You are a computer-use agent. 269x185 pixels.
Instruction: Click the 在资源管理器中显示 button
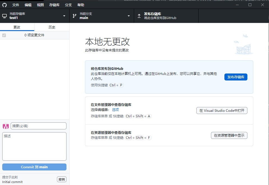tap(229, 136)
